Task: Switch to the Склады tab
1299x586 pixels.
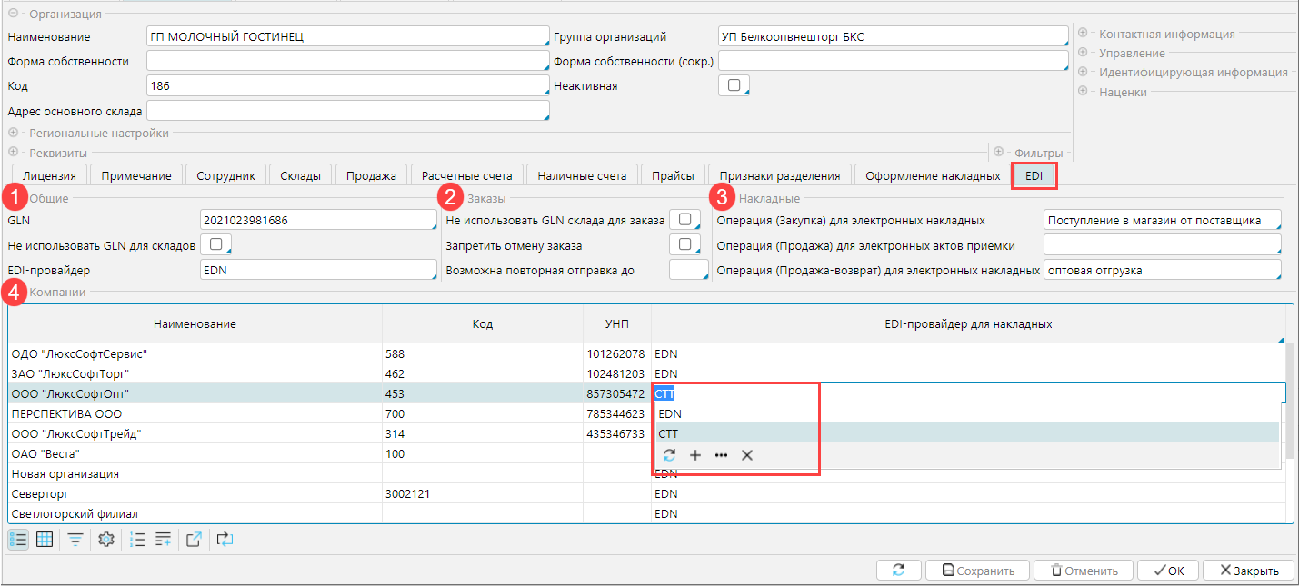Action: (x=299, y=175)
